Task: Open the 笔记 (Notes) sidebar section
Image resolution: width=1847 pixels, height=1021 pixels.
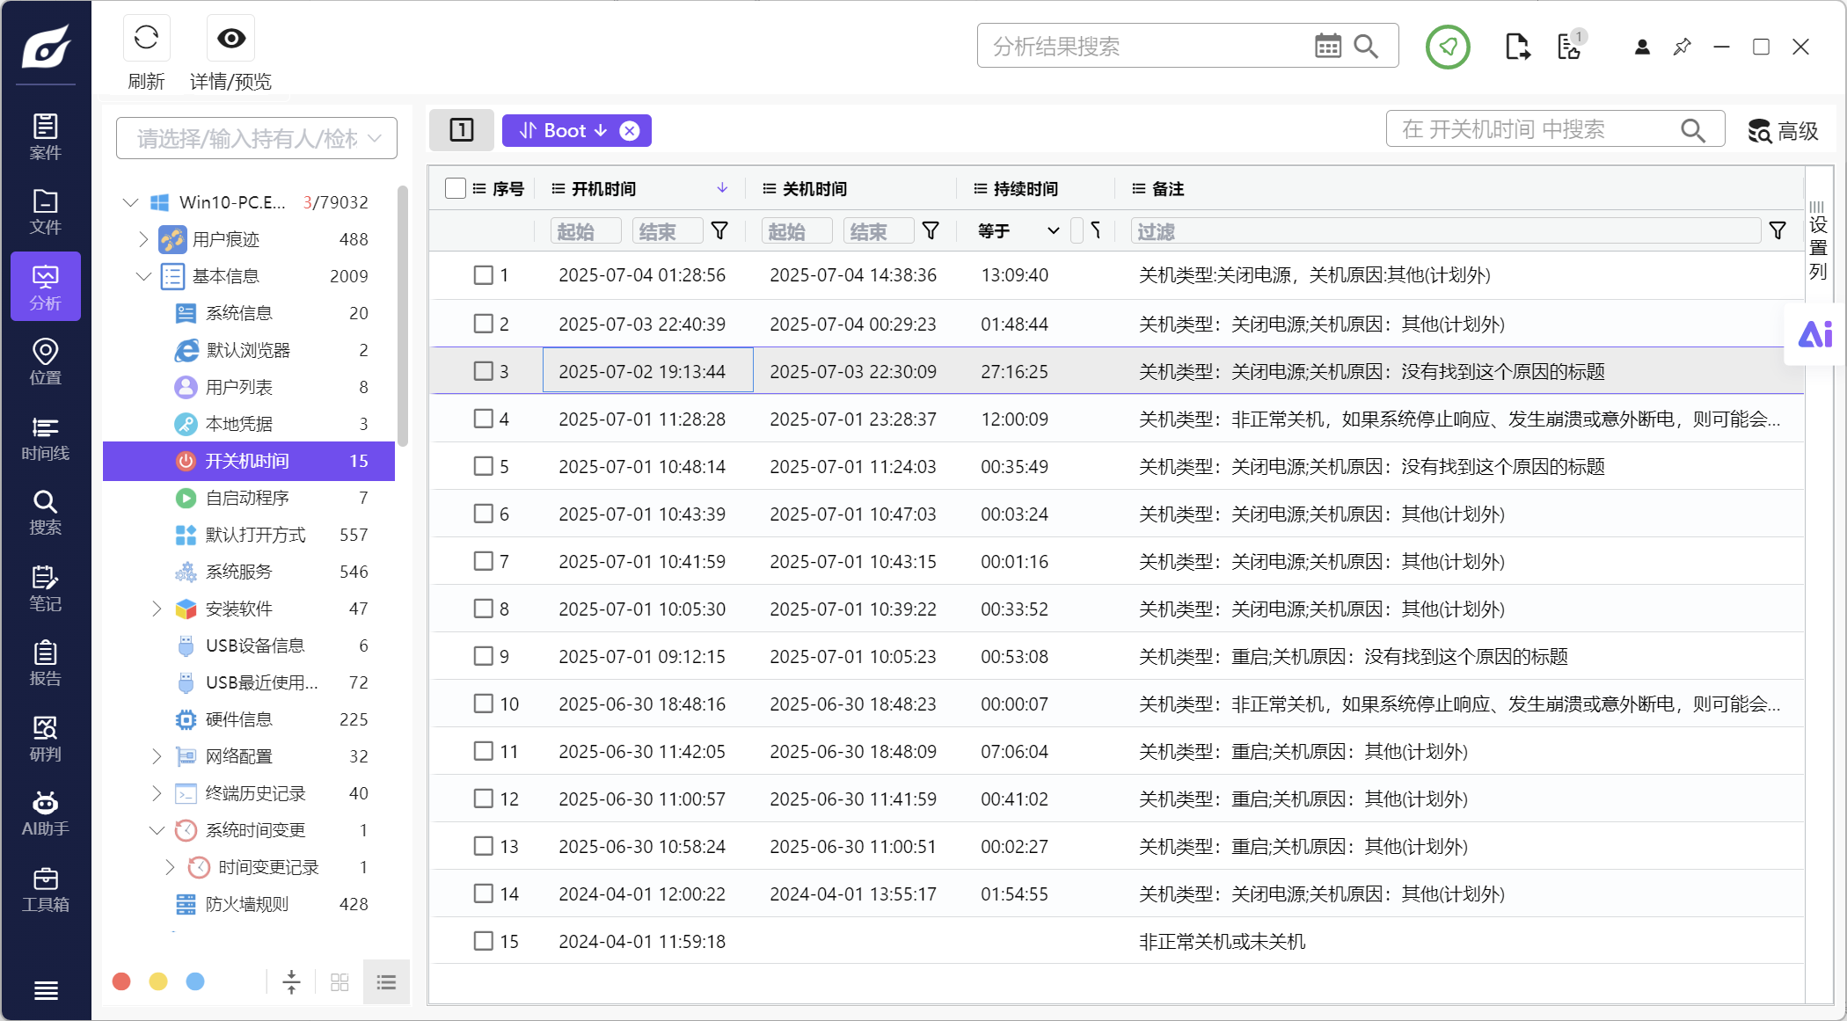Action: 46,588
